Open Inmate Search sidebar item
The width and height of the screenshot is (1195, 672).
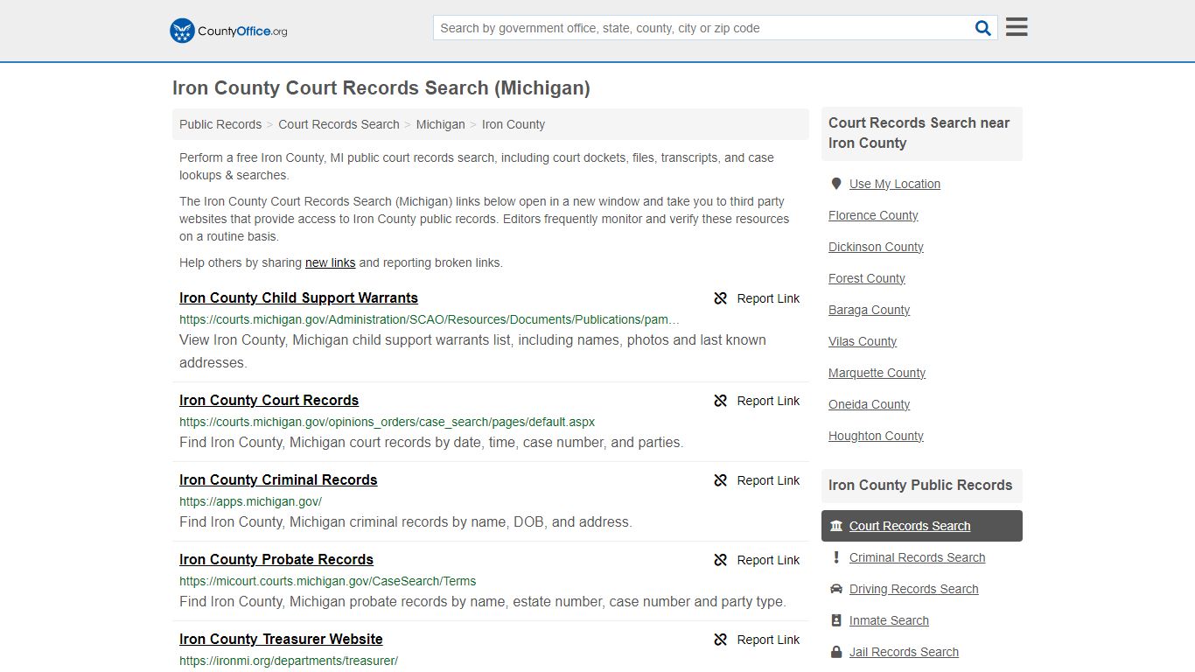click(x=889, y=620)
